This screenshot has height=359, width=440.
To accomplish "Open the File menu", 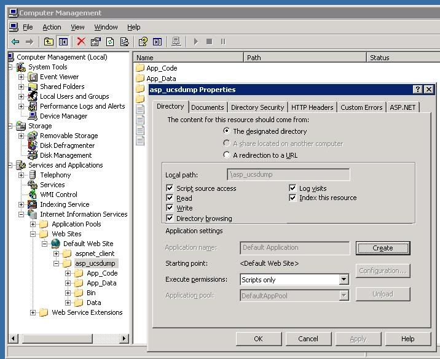I will click(28, 27).
